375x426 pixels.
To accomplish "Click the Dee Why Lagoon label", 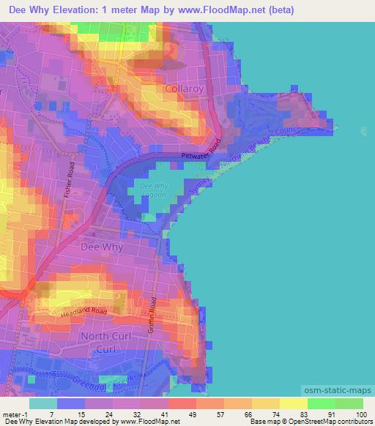I will click(155, 190).
